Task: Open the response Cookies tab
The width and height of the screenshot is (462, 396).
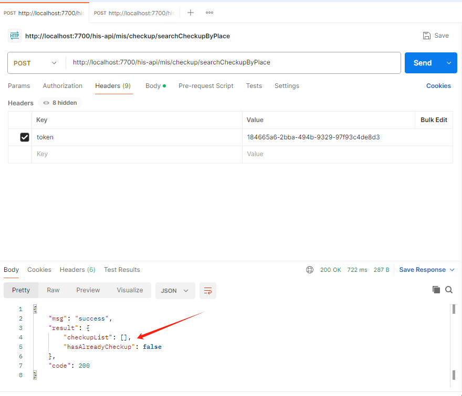Action: (x=39, y=270)
